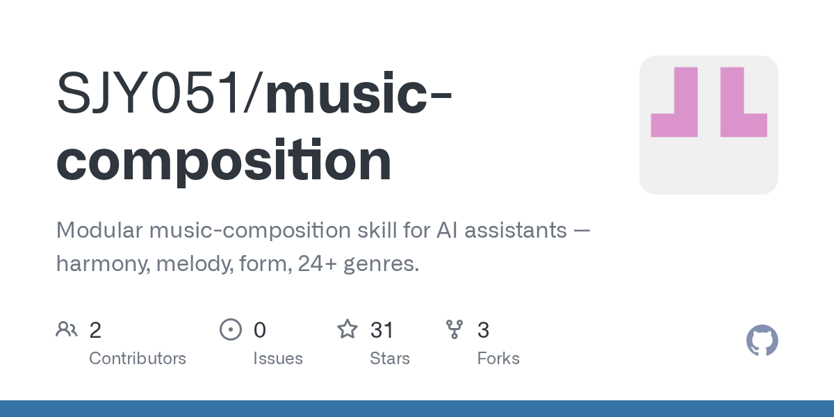Click the Issues circle-dot icon
This screenshot has width=834, height=417.
click(x=230, y=329)
